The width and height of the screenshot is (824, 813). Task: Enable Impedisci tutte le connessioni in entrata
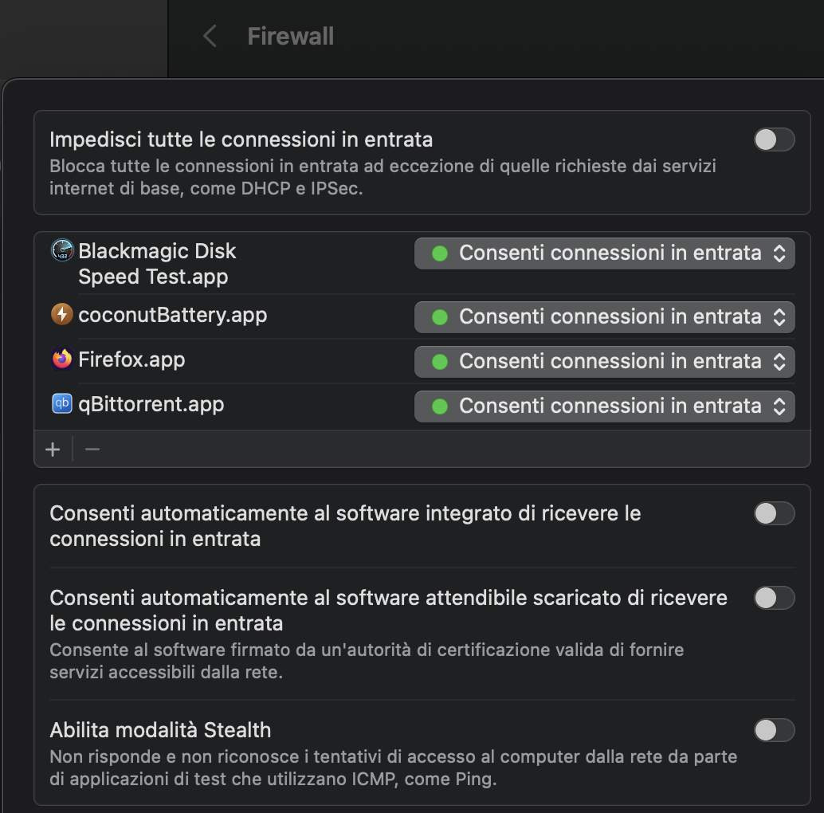click(774, 139)
